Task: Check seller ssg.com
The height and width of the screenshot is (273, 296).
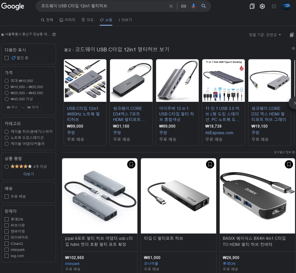Action: tap(7, 256)
